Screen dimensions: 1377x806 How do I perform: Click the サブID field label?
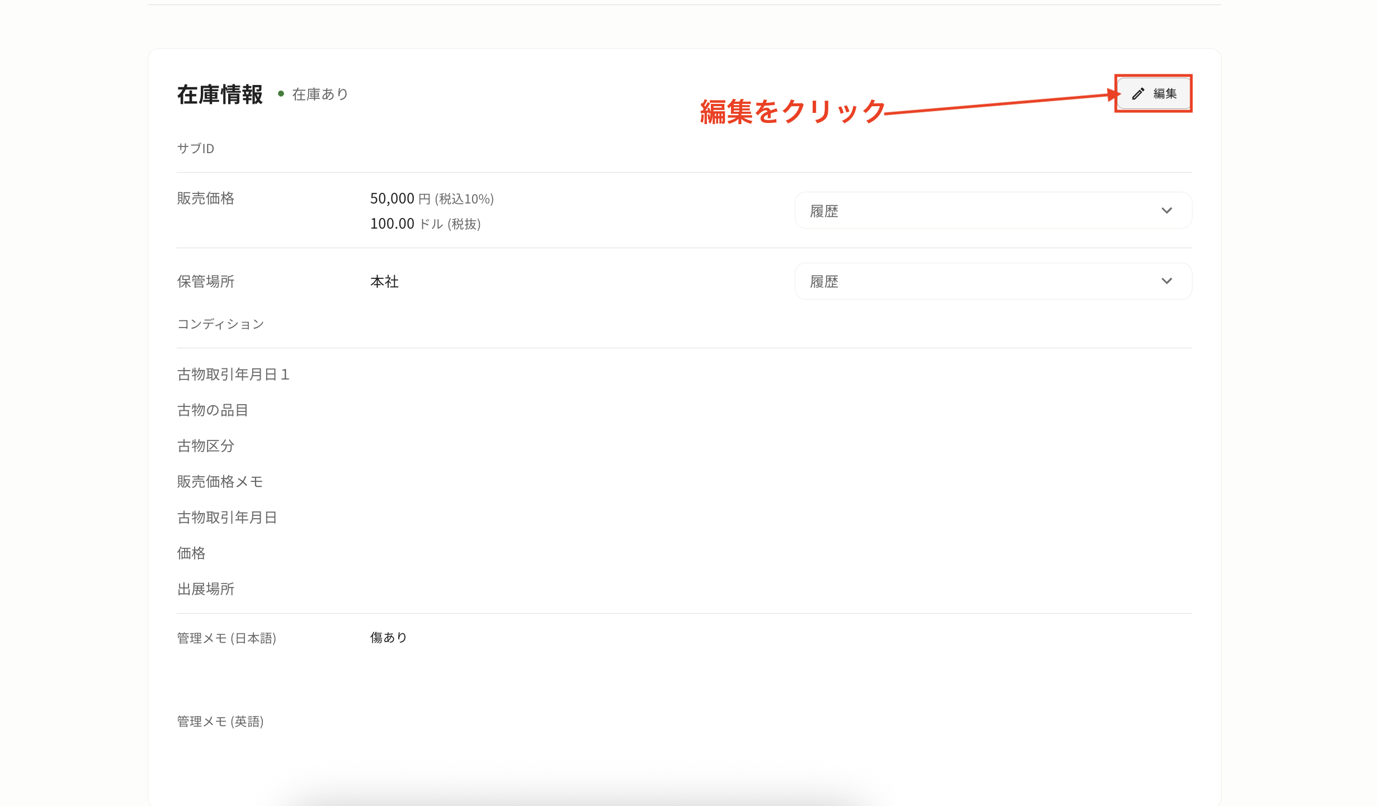195,148
